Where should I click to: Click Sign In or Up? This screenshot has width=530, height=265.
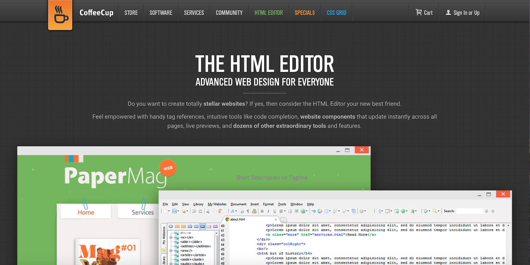coord(463,13)
